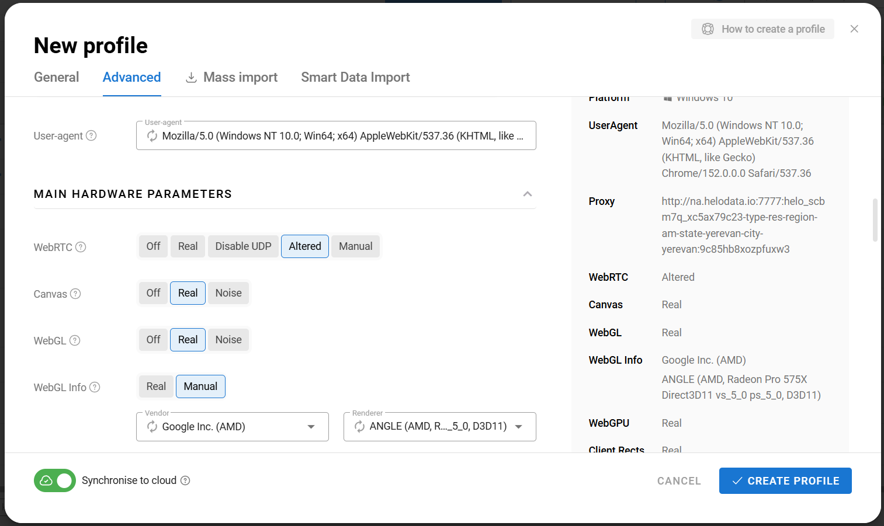Enable Noise for WebGL
This screenshot has width=884, height=526.
(228, 340)
